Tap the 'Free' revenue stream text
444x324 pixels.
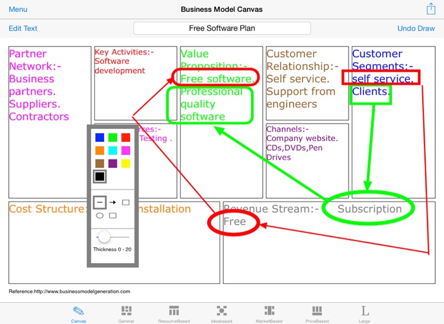pos(235,221)
